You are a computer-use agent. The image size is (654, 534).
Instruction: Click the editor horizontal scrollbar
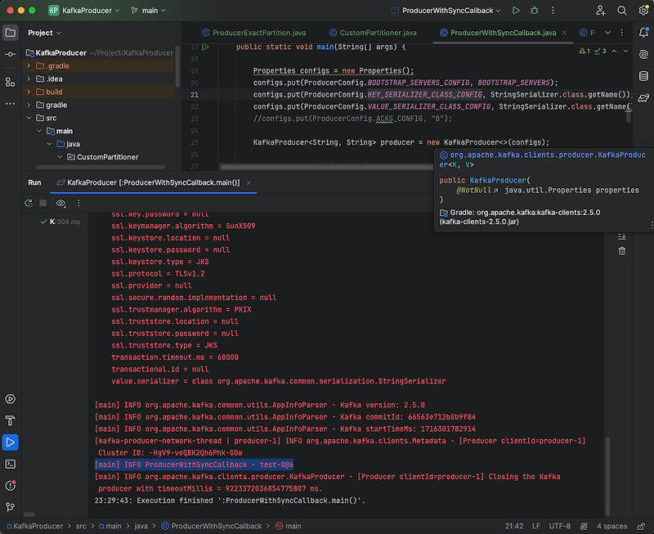click(328, 168)
